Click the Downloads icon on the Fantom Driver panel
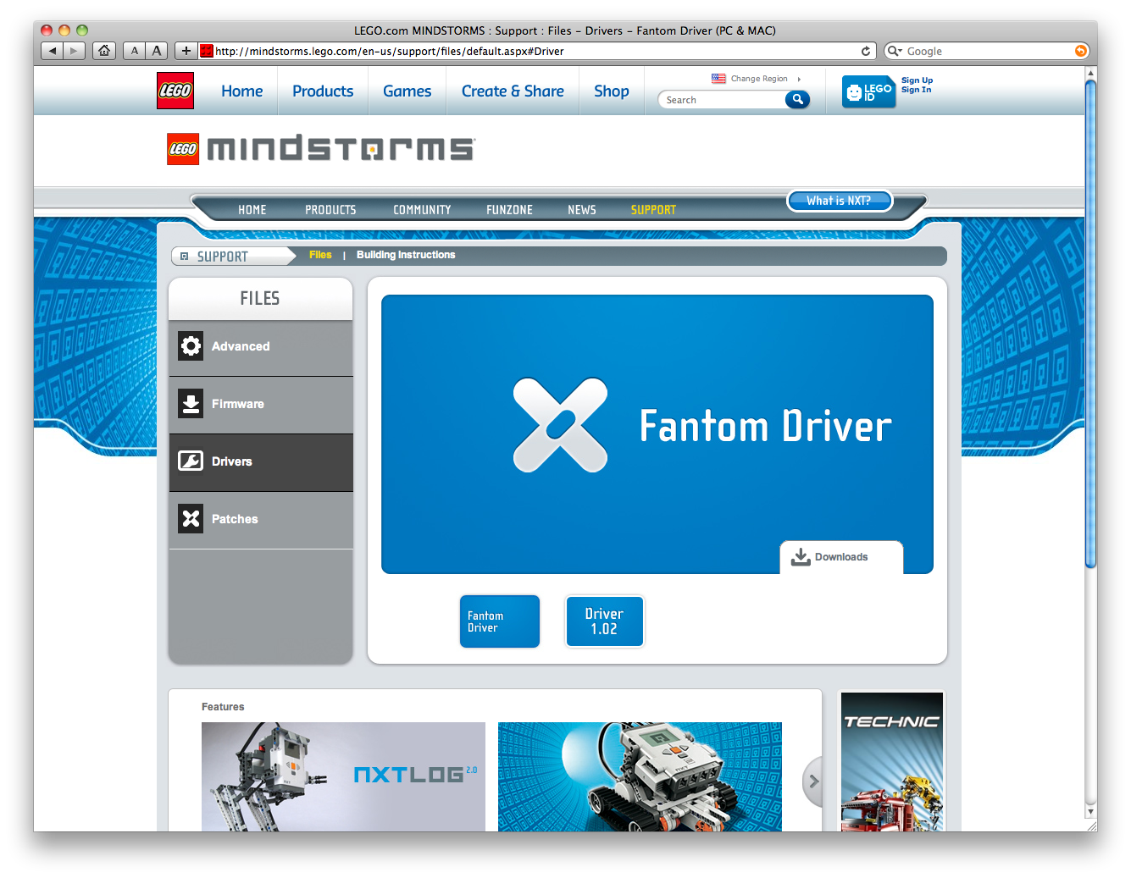 (800, 556)
